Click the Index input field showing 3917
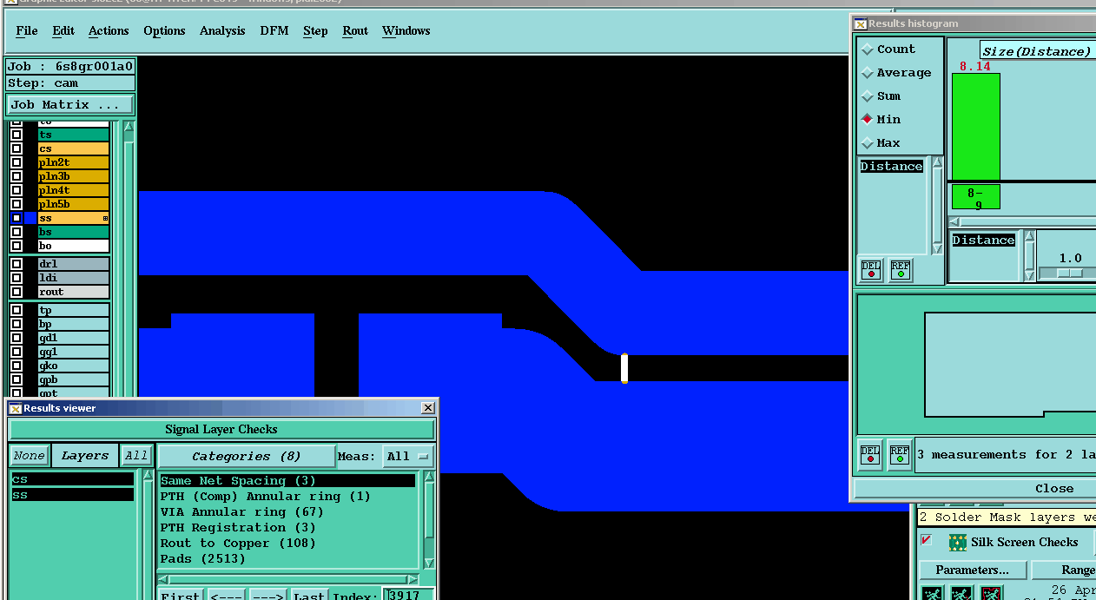 [408, 595]
